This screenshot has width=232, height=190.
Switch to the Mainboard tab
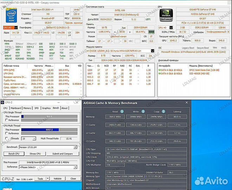(x=16, y=108)
